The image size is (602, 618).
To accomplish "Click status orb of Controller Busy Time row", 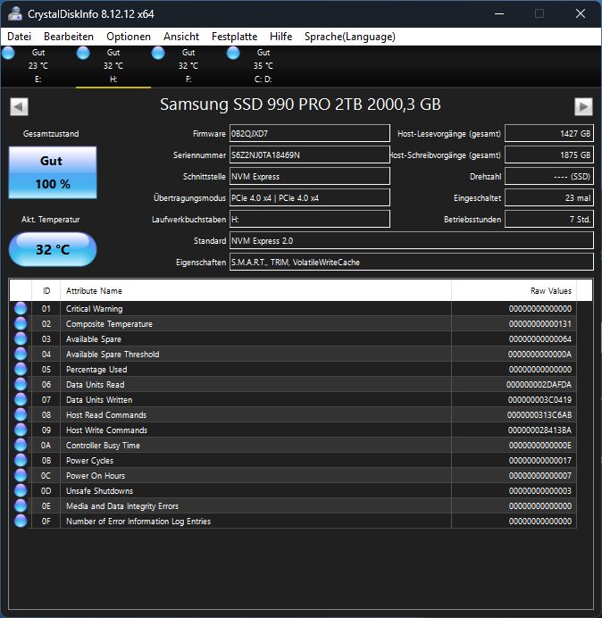I will (21, 445).
